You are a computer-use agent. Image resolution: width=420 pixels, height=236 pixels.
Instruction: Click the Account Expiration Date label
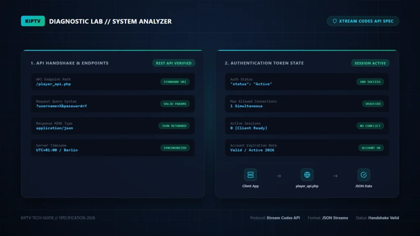tap(253, 145)
